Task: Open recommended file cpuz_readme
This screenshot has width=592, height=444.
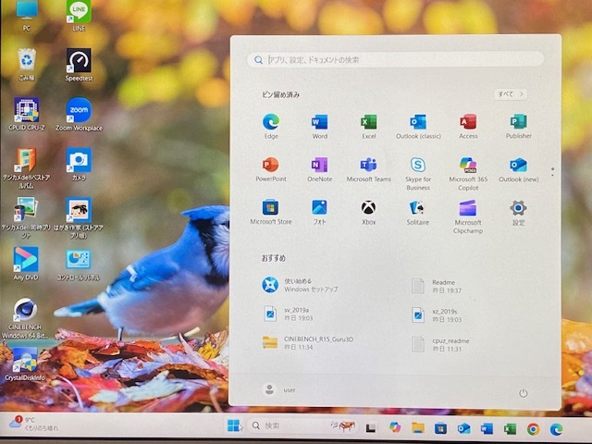Action: [x=440, y=344]
